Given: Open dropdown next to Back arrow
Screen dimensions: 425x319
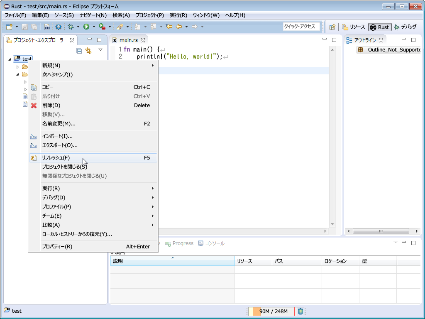Looking at the screenshot, I should click(186, 27).
